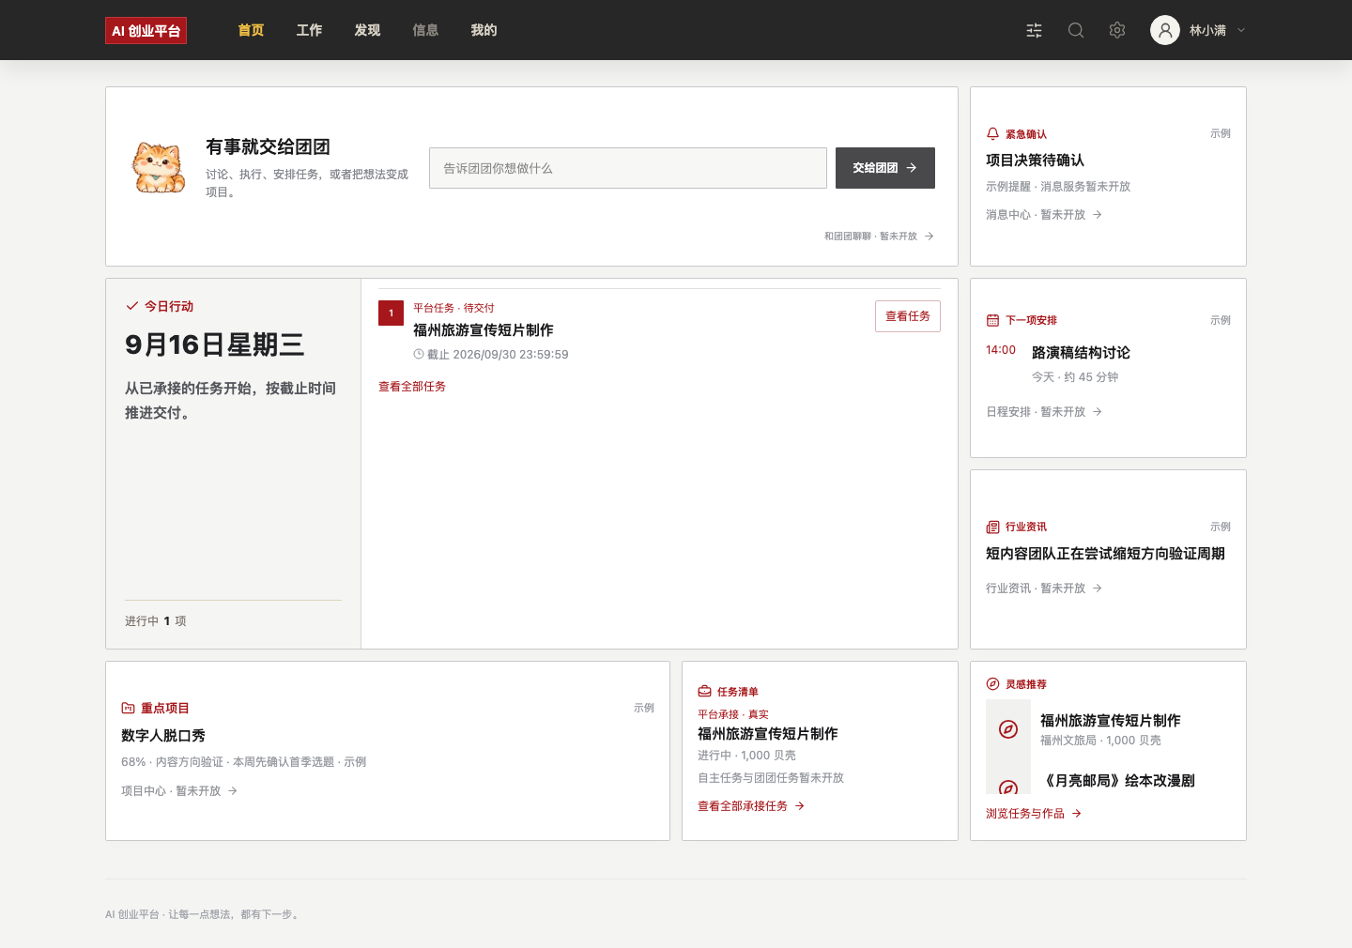Click the compass icon beside 灵感推荐
This screenshot has height=948, width=1352.
click(992, 684)
